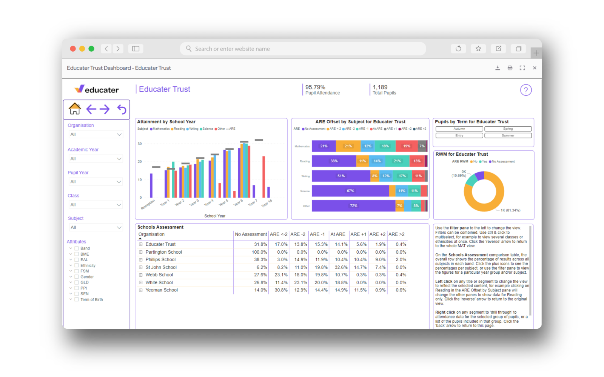
Task: Toggle the browser sidebar icon
Action: click(136, 49)
